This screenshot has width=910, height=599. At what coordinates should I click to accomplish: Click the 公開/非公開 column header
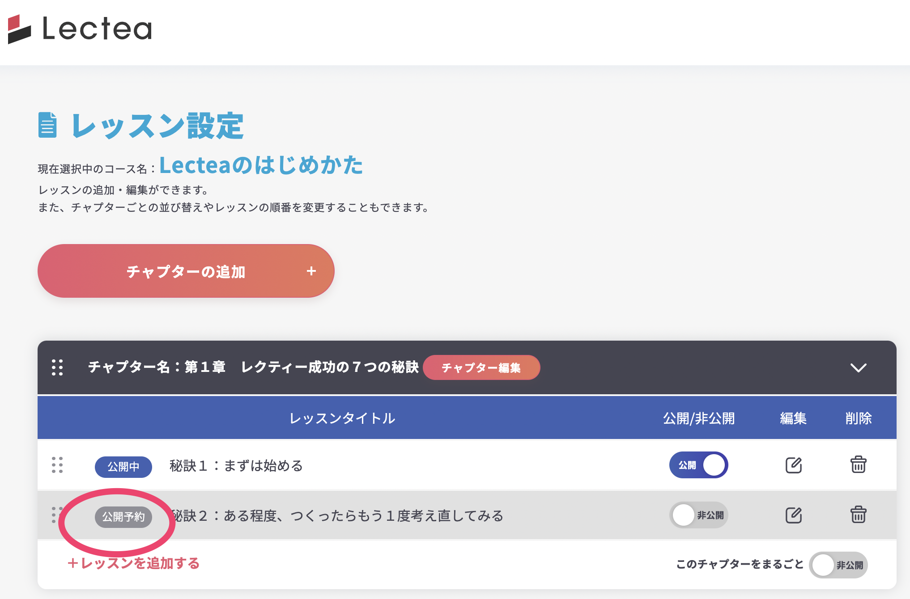tap(698, 418)
